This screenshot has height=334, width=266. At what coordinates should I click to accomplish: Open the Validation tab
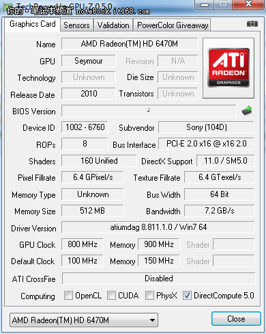point(113,25)
